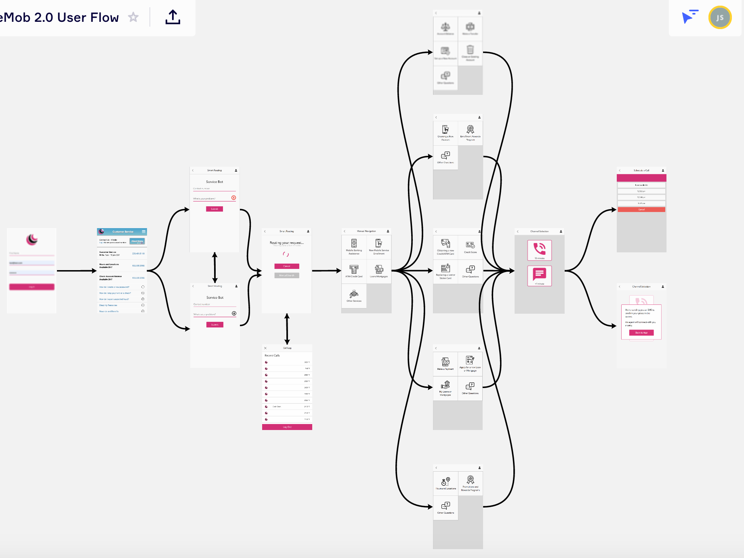Click the Log Out button
Image resolution: width=744 pixels, height=558 pixels.
[x=287, y=427]
